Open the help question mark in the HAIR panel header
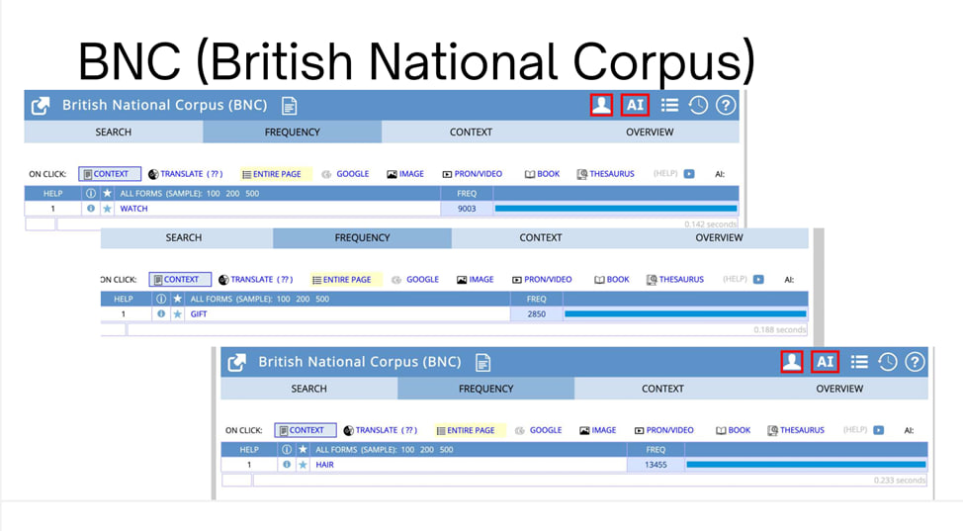Screen dimensions: 963x531 [915, 362]
